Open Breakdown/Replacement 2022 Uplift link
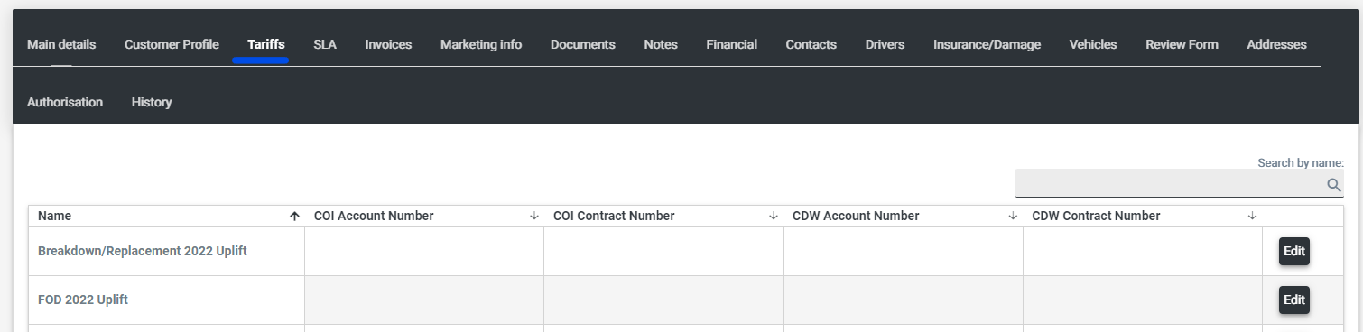This screenshot has width=1363, height=332. point(143,251)
